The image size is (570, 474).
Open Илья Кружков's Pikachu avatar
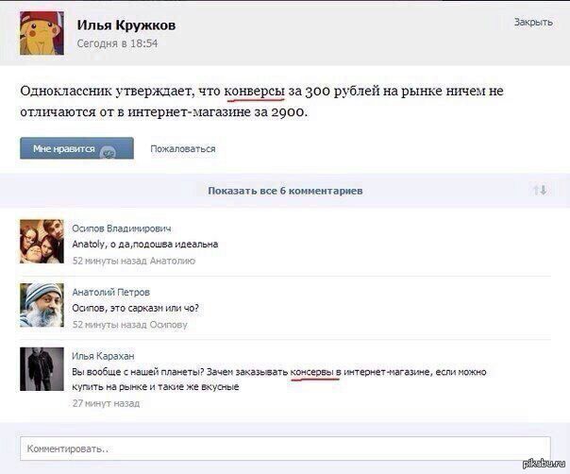42,34
